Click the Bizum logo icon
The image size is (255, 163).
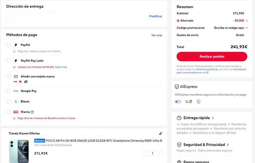(x=16, y=101)
